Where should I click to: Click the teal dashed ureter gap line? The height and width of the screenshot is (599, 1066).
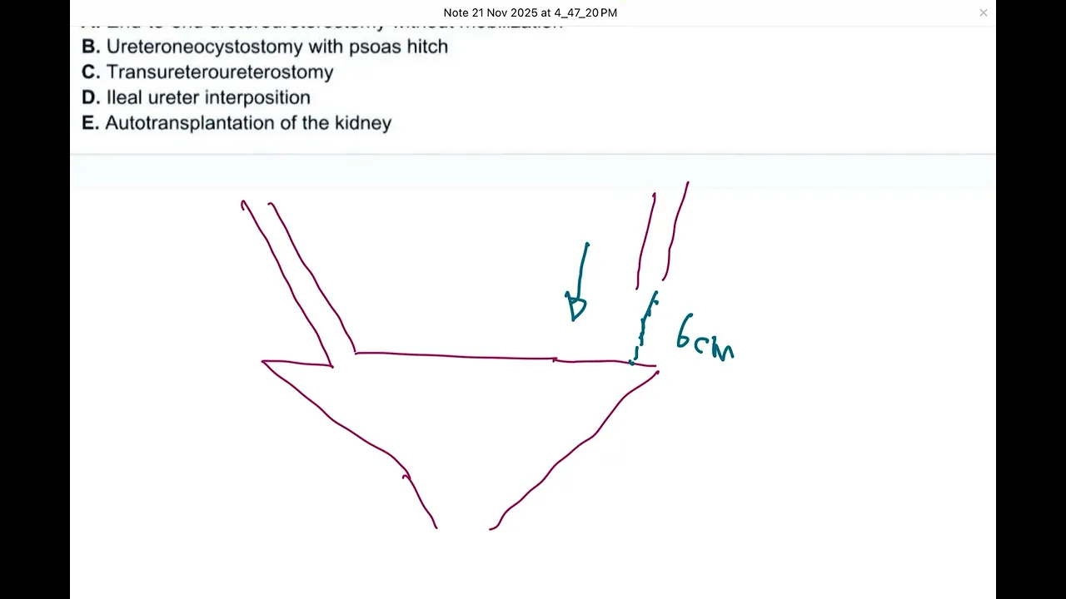click(642, 329)
